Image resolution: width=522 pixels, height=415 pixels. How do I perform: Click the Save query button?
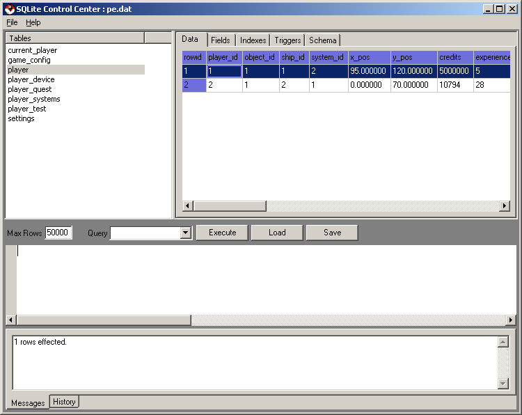pos(332,233)
